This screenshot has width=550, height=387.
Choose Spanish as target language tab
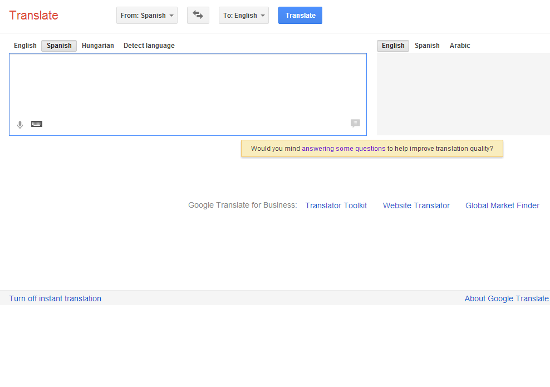pyautogui.click(x=427, y=46)
